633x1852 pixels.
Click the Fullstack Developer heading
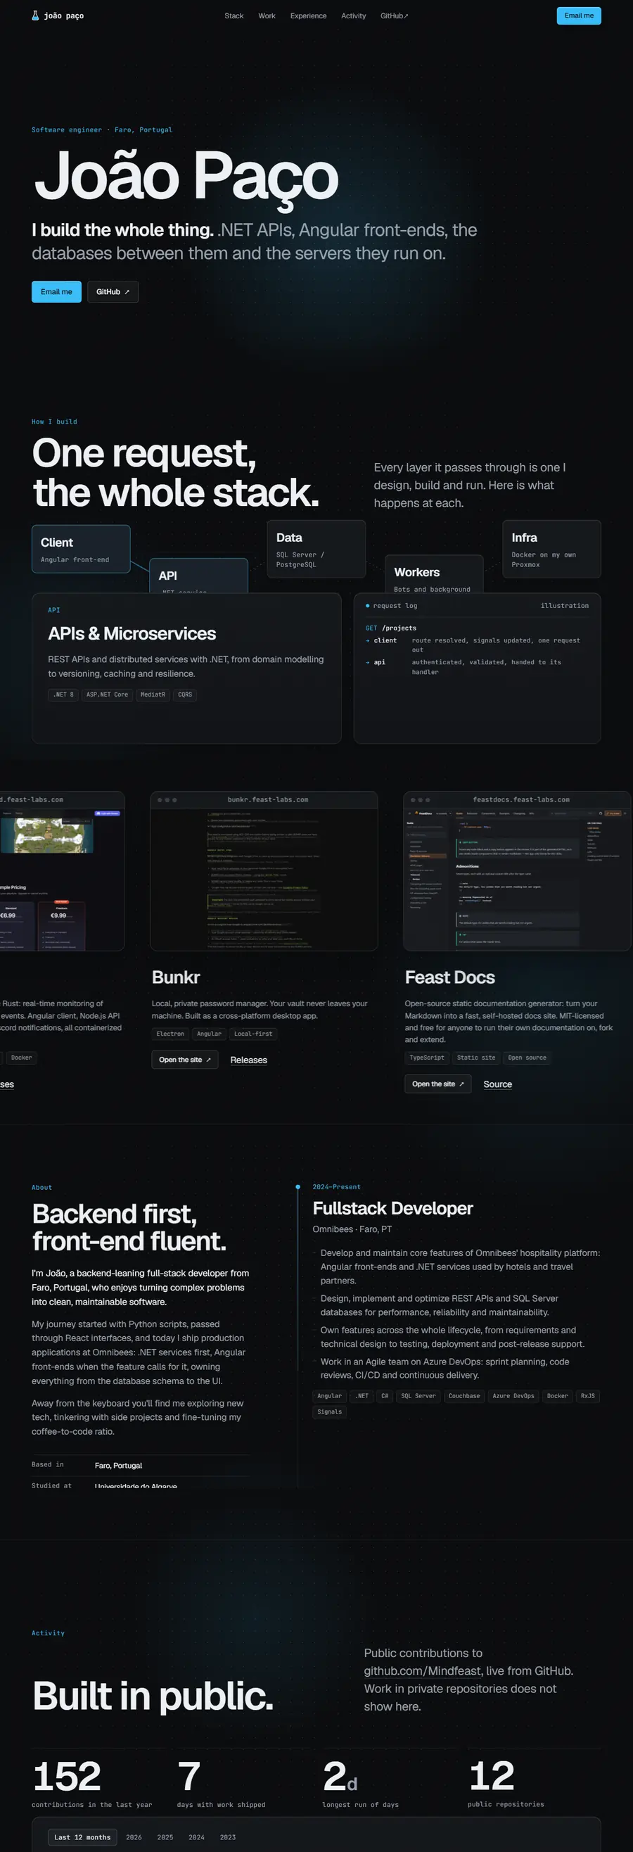tap(393, 1209)
